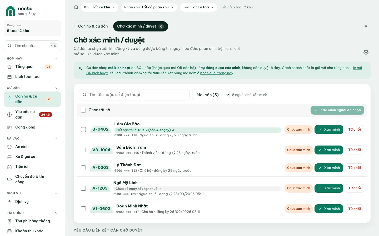Edit lease expiry pencil for Ngô Mỹ Linh

coord(160,189)
